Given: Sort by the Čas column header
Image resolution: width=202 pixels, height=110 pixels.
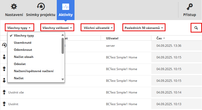Looking at the screenshot, I should (x=159, y=38).
